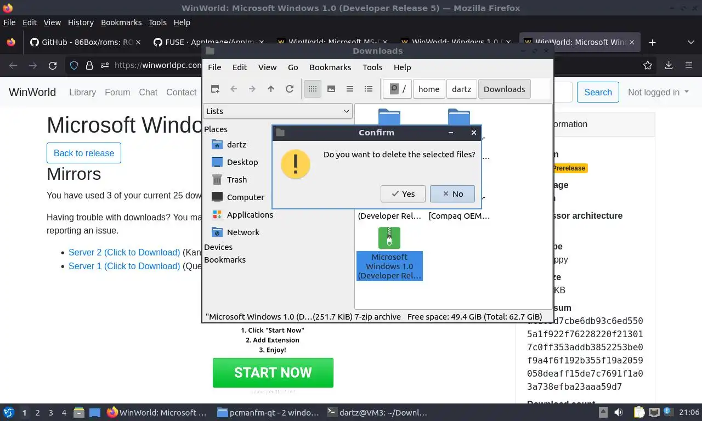Expand the Devices section in the sidebar
The height and width of the screenshot is (421, 702).
[218, 247]
